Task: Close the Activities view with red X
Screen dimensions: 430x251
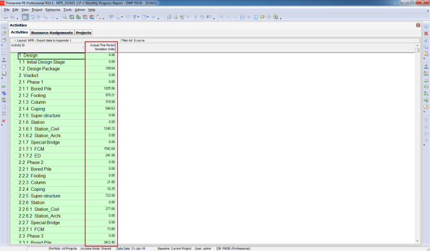Action: pyautogui.click(x=418, y=25)
